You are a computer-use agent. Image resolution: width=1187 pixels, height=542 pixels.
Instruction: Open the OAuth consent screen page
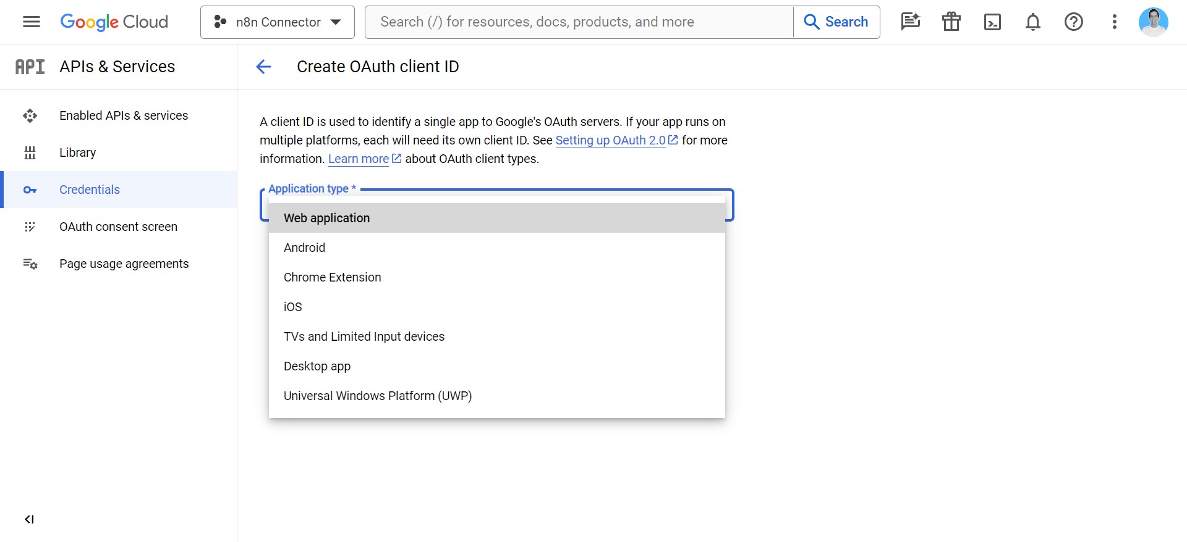pos(119,227)
